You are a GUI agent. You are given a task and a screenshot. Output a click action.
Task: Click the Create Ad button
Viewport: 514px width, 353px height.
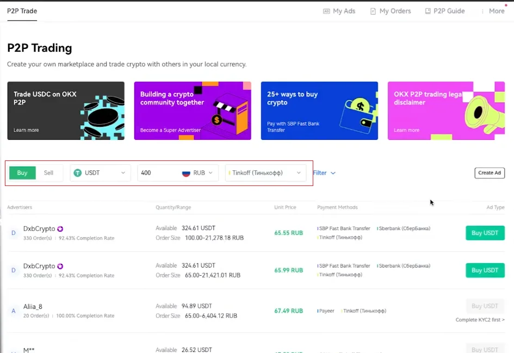490,173
